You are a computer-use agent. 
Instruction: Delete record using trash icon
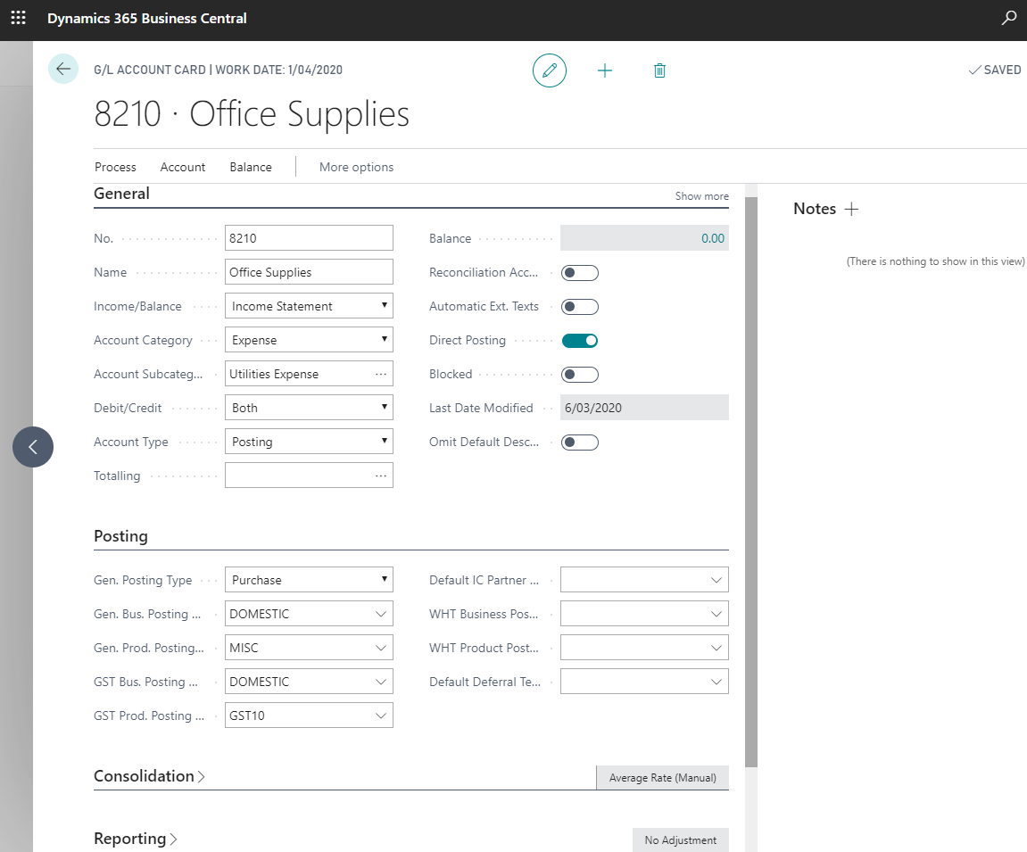tap(659, 70)
